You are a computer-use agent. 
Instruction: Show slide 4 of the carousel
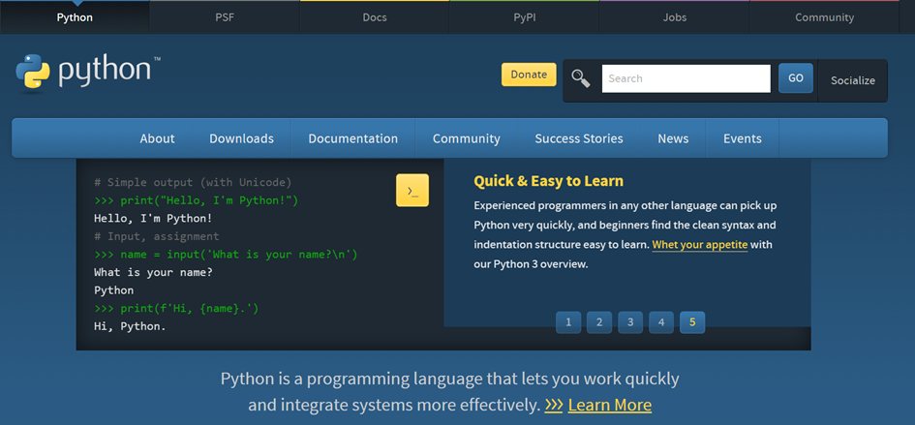661,322
